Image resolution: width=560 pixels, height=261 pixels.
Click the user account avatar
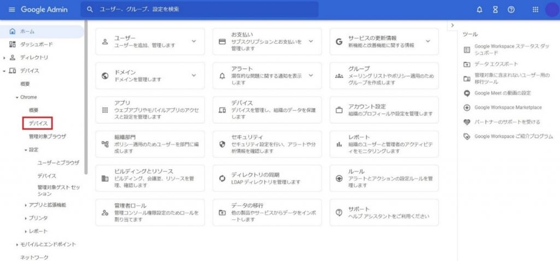(x=551, y=10)
